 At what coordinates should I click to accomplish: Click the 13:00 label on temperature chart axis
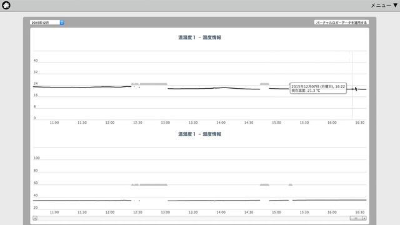(x=165, y=122)
